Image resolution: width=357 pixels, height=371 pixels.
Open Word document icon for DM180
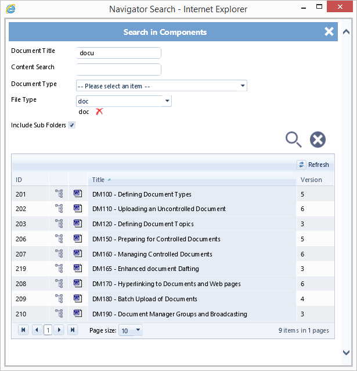(x=78, y=298)
